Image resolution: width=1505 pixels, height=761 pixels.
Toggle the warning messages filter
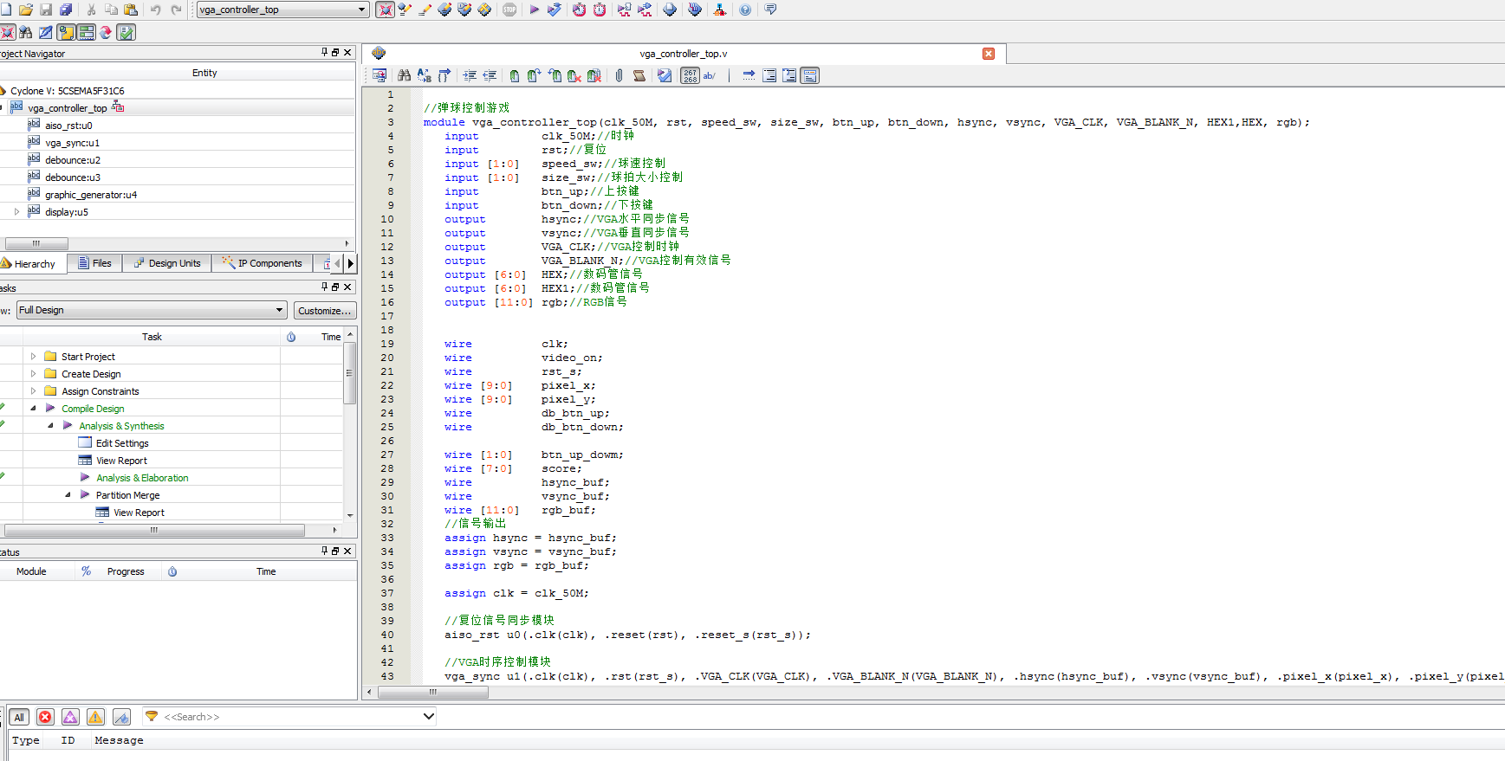pyautogui.click(x=95, y=717)
